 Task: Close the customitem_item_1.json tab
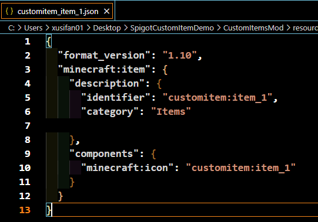tap(106, 11)
